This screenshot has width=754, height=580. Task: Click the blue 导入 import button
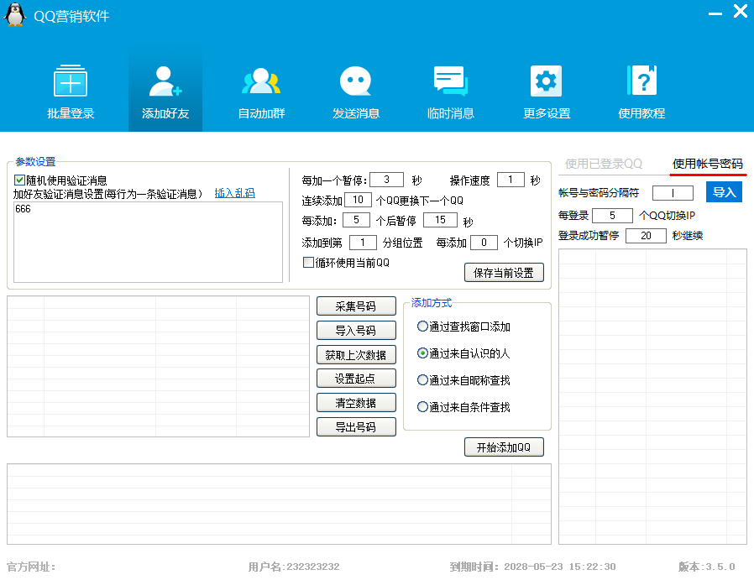click(724, 192)
